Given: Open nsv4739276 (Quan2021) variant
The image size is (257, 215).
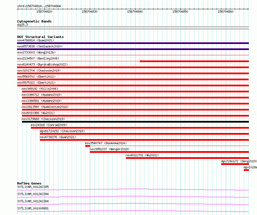Looking at the screenshot, I should [x=58, y=137].
